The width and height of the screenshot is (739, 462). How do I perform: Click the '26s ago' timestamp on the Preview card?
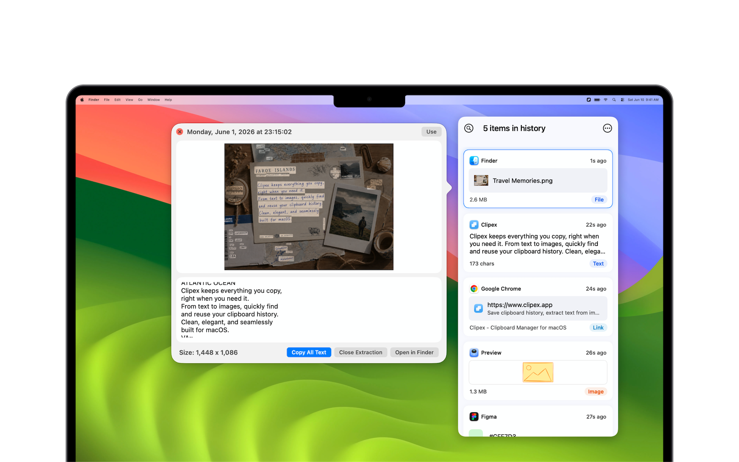click(x=596, y=353)
